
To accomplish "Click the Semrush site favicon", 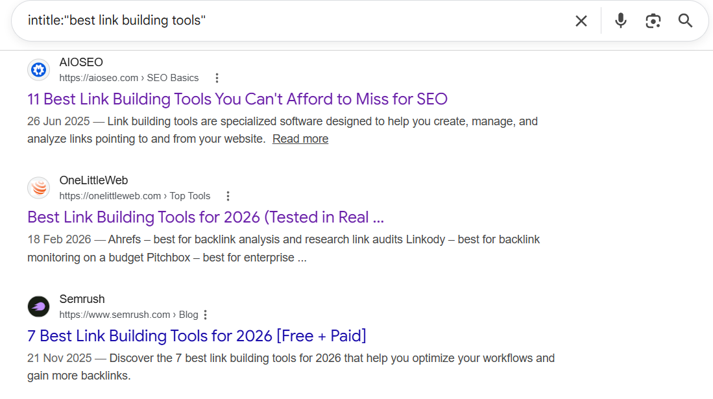I will point(39,307).
